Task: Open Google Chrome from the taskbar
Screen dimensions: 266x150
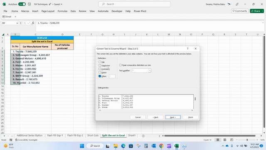Action: click(x=161, y=146)
